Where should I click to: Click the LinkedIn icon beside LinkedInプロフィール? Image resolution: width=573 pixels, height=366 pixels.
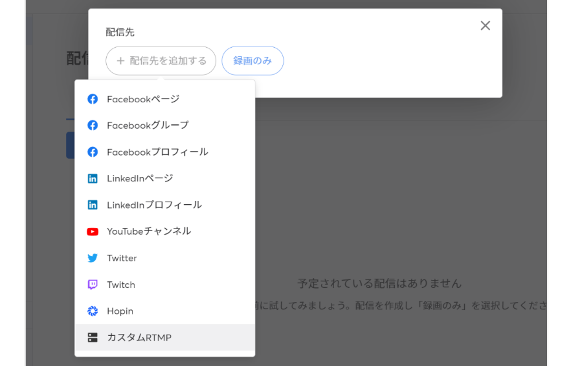pyautogui.click(x=93, y=205)
